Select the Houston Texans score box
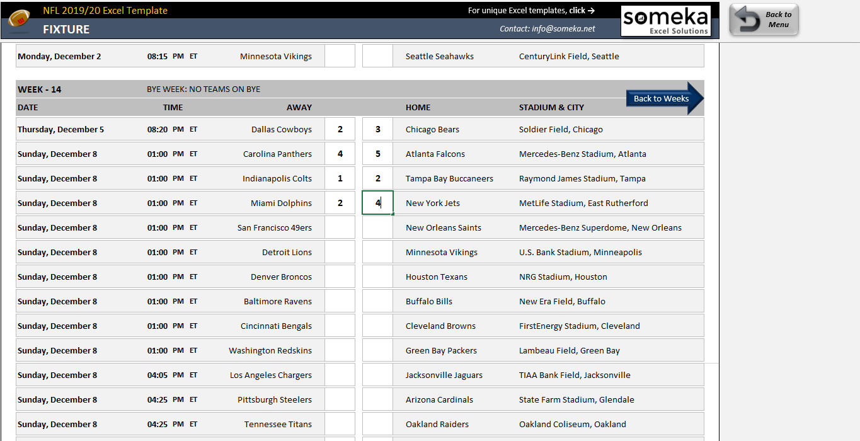The height and width of the screenshot is (441, 860). (378, 277)
